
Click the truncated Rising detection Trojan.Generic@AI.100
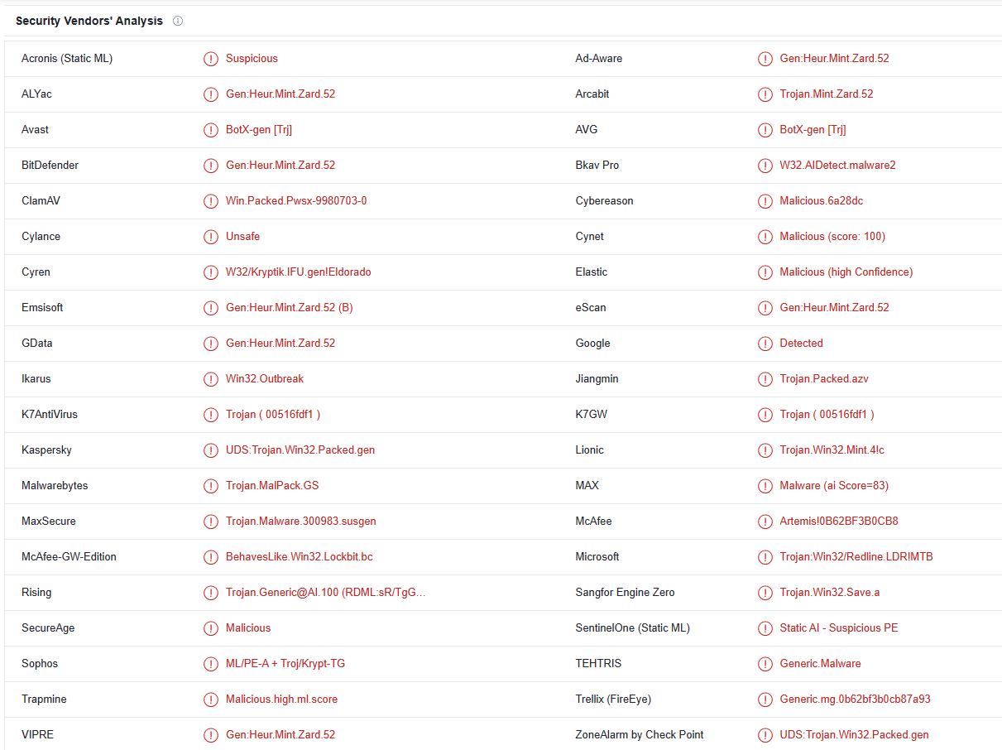point(325,593)
